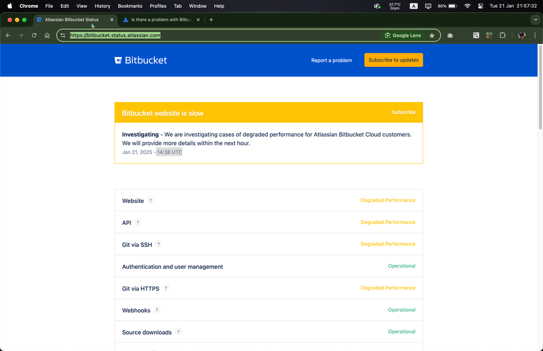Screen dimensions: 543x351
Task: Show help tooltip icon for Webhooks
Action: click(157, 310)
